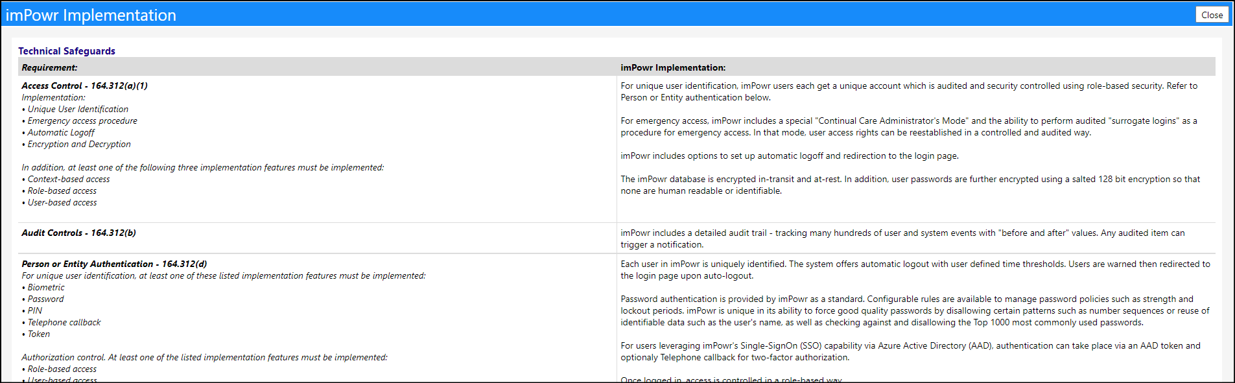Click the 'Authorization control' sentence
This screenshot has height=383, width=1235.
point(204,357)
